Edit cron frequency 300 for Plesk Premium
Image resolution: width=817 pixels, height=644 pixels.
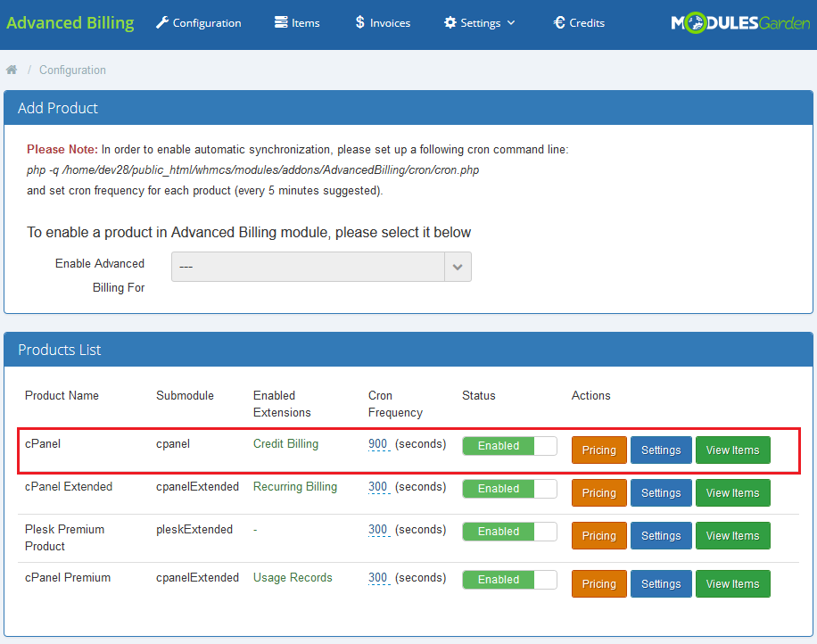coord(378,529)
